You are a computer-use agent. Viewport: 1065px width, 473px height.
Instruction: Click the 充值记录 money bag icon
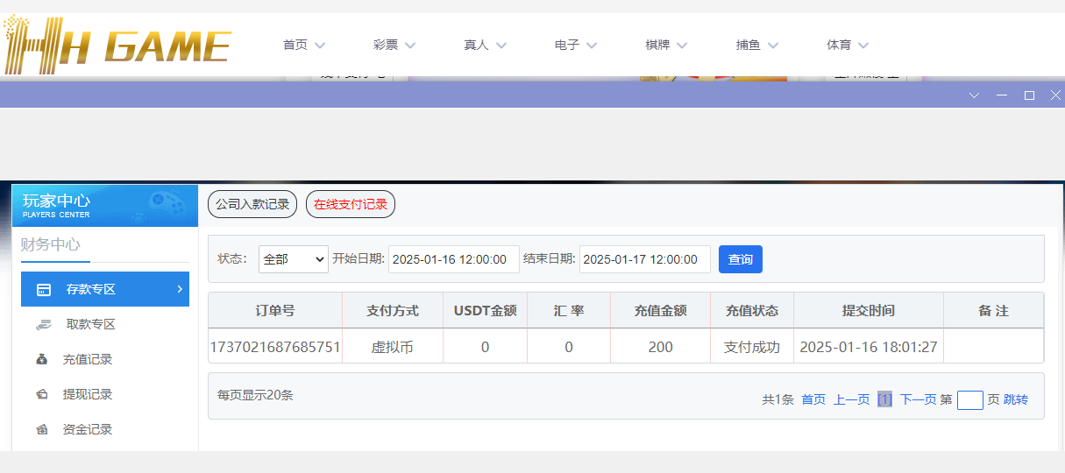tap(42, 359)
